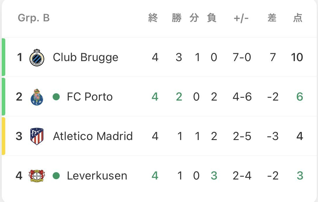
Task: Sort by the 差 goal difference header
Action: (272, 18)
